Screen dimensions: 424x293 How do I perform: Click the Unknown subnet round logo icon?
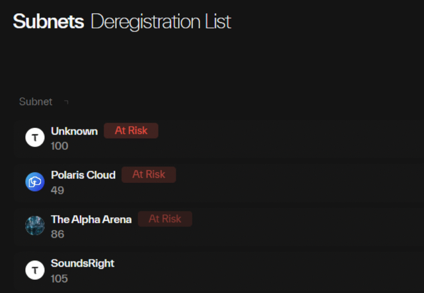coord(35,137)
